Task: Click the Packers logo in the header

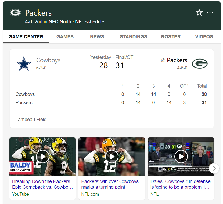Action: tap(15, 13)
